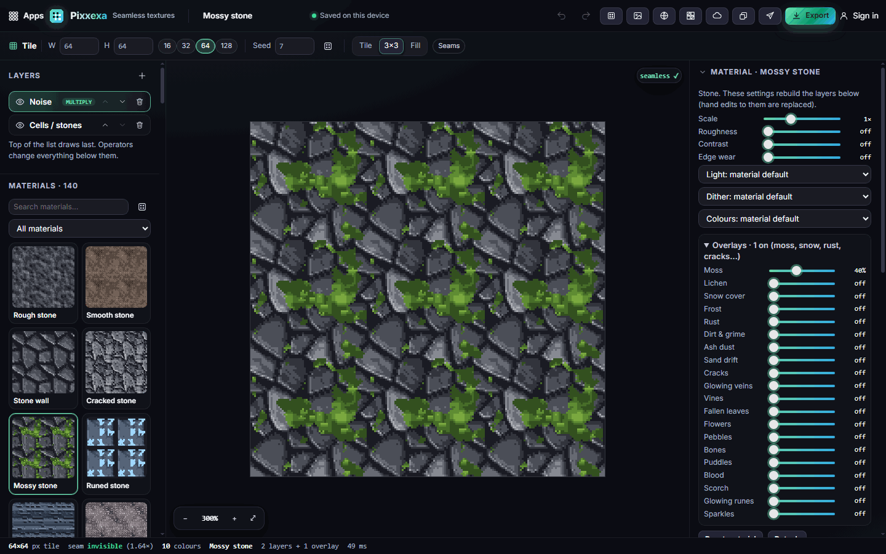Screen dimensions: 886x554
Task: Click the Search materials input field
Action: 69,207
